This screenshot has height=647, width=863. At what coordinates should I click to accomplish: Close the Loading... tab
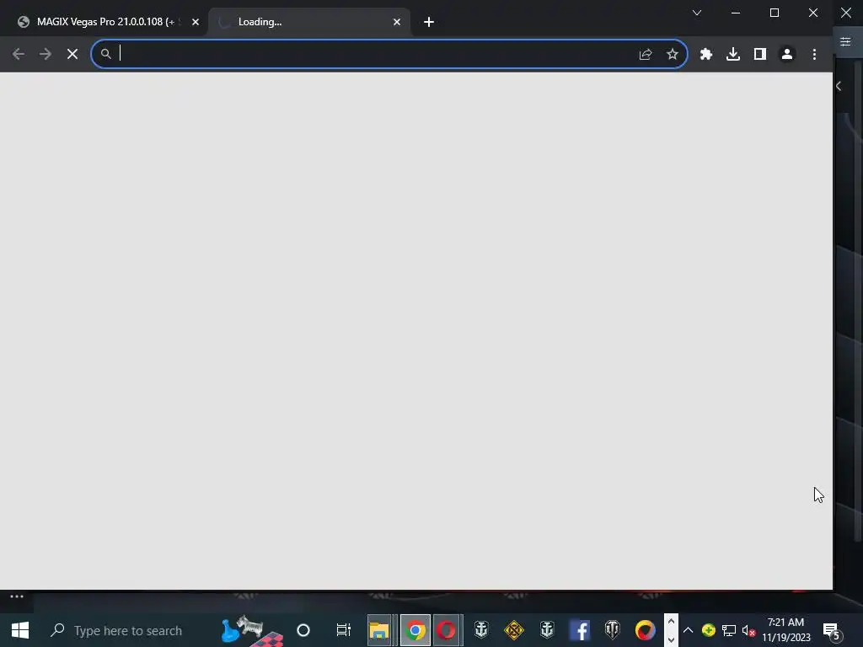click(397, 22)
